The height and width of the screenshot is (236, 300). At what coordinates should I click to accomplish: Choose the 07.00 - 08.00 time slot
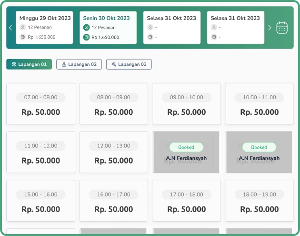pos(41,103)
